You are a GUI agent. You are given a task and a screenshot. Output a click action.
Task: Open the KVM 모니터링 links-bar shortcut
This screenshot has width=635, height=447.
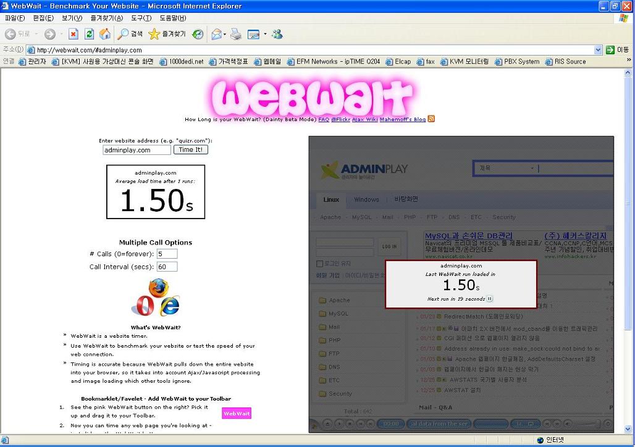[465, 62]
